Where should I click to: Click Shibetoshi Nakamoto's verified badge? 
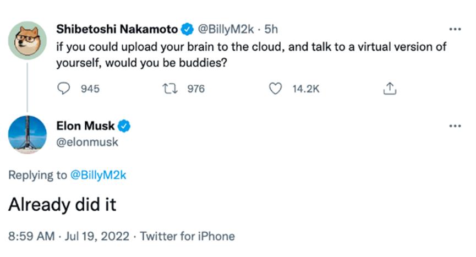tap(187, 29)
